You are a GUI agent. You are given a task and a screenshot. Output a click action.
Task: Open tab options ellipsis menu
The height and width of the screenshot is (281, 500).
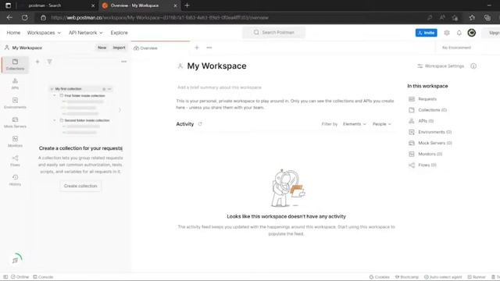(209, 48)
